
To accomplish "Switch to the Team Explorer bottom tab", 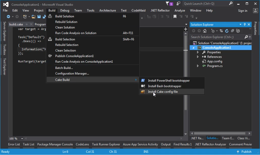I will pos(228,138).
